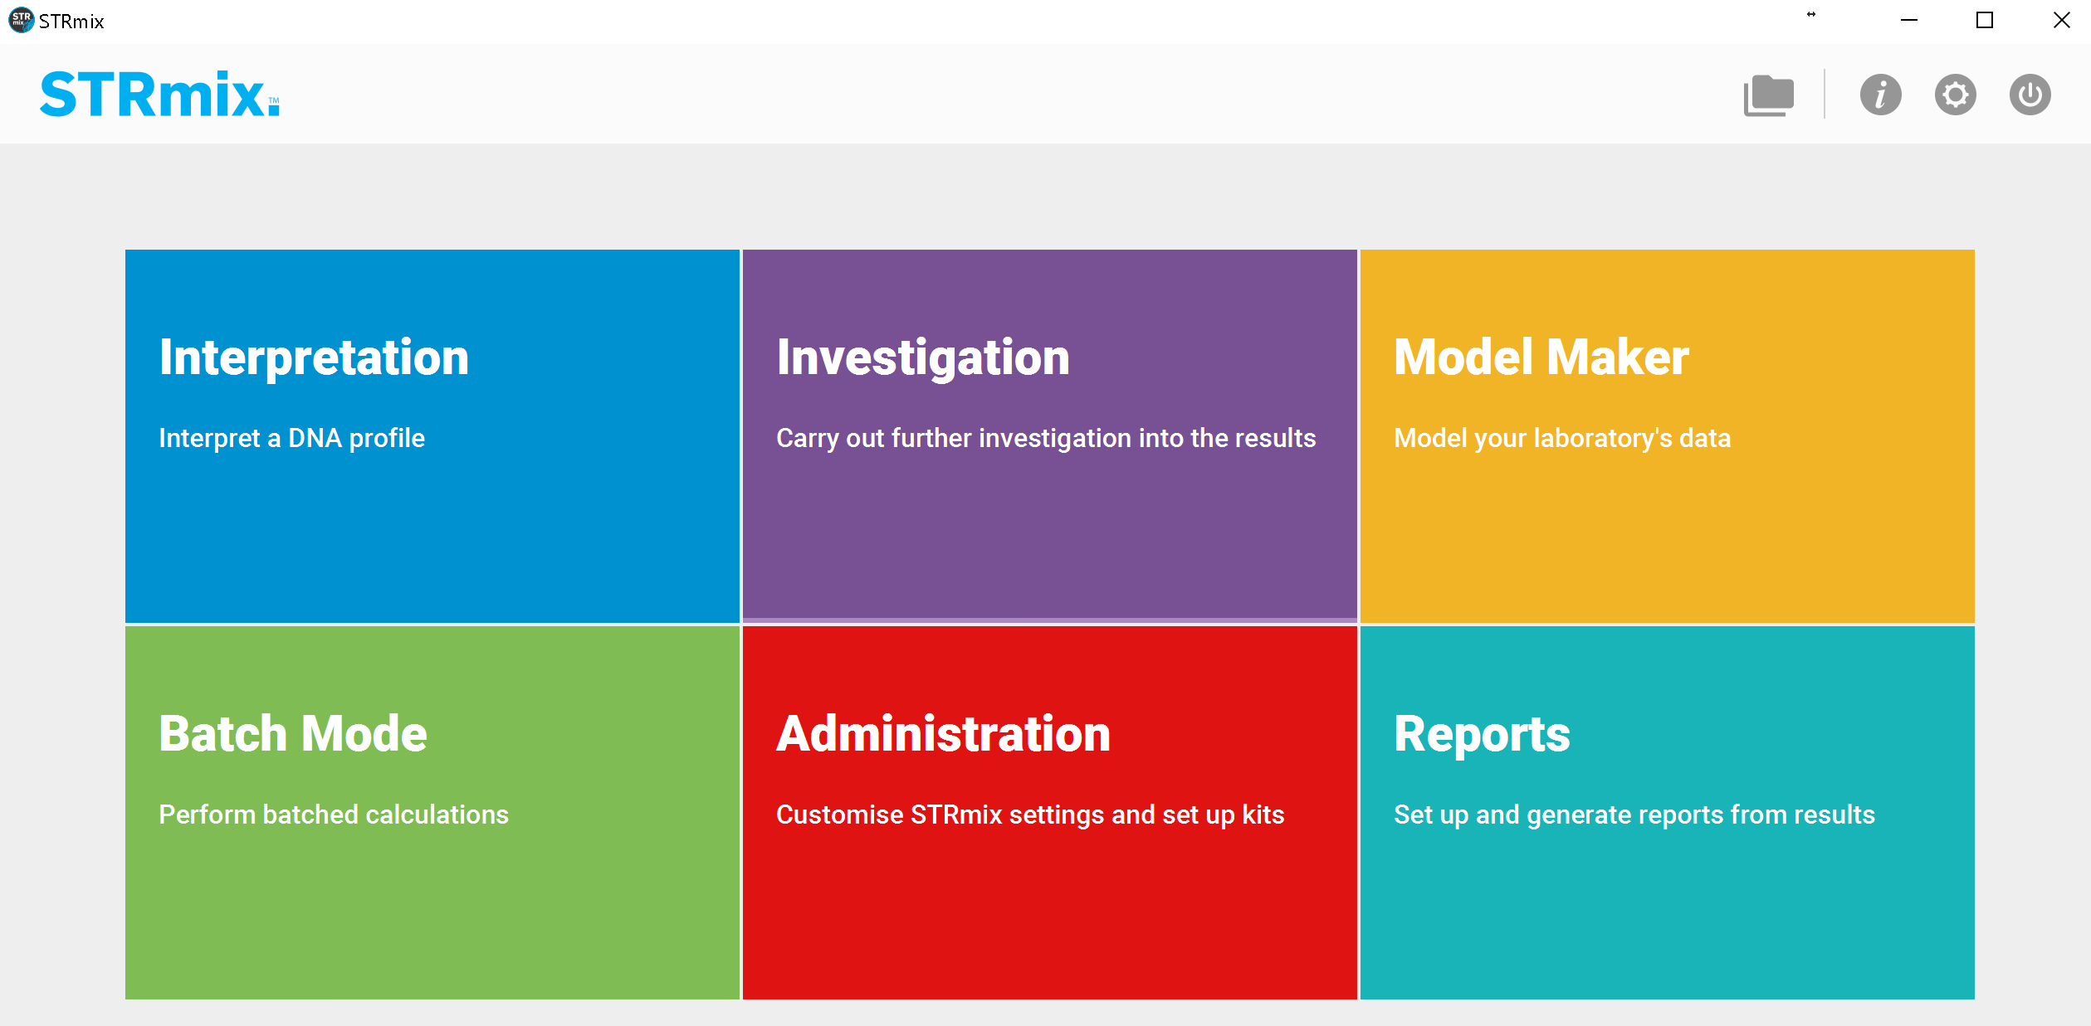Click 'Perform batched calculations' description
This screenshot has height=1026, width=2091.
(333, 814)
